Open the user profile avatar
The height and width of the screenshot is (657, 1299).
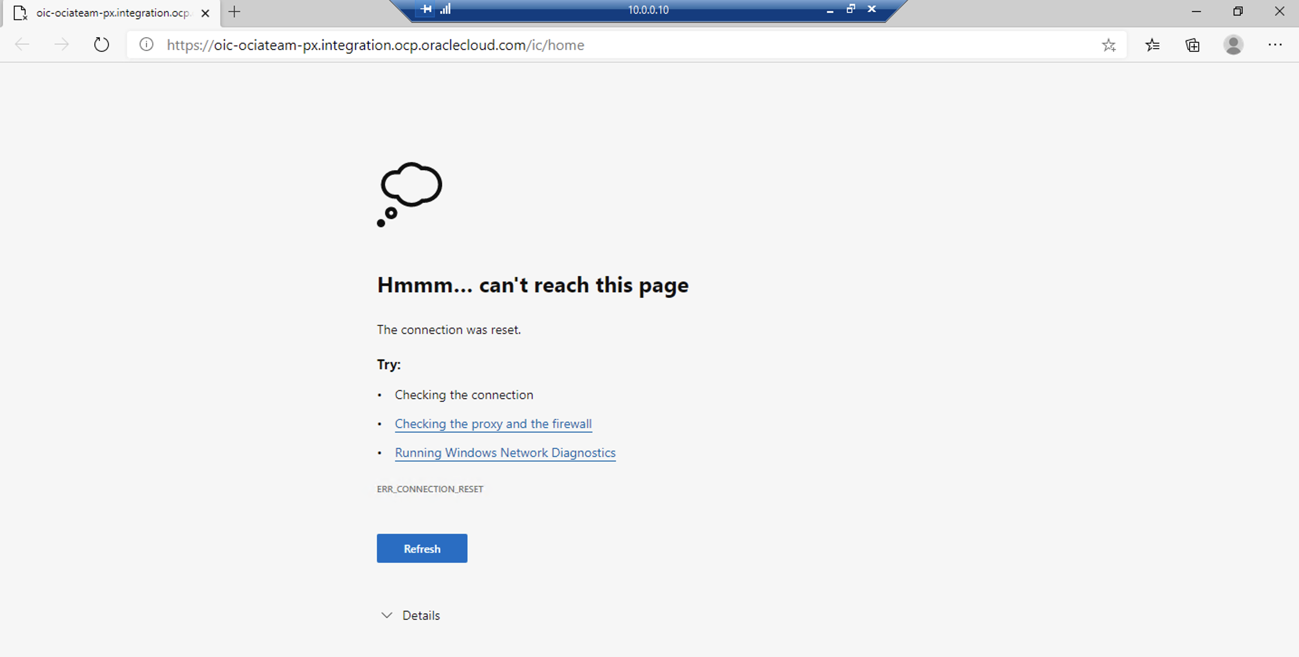click(x=1233, y=45)
